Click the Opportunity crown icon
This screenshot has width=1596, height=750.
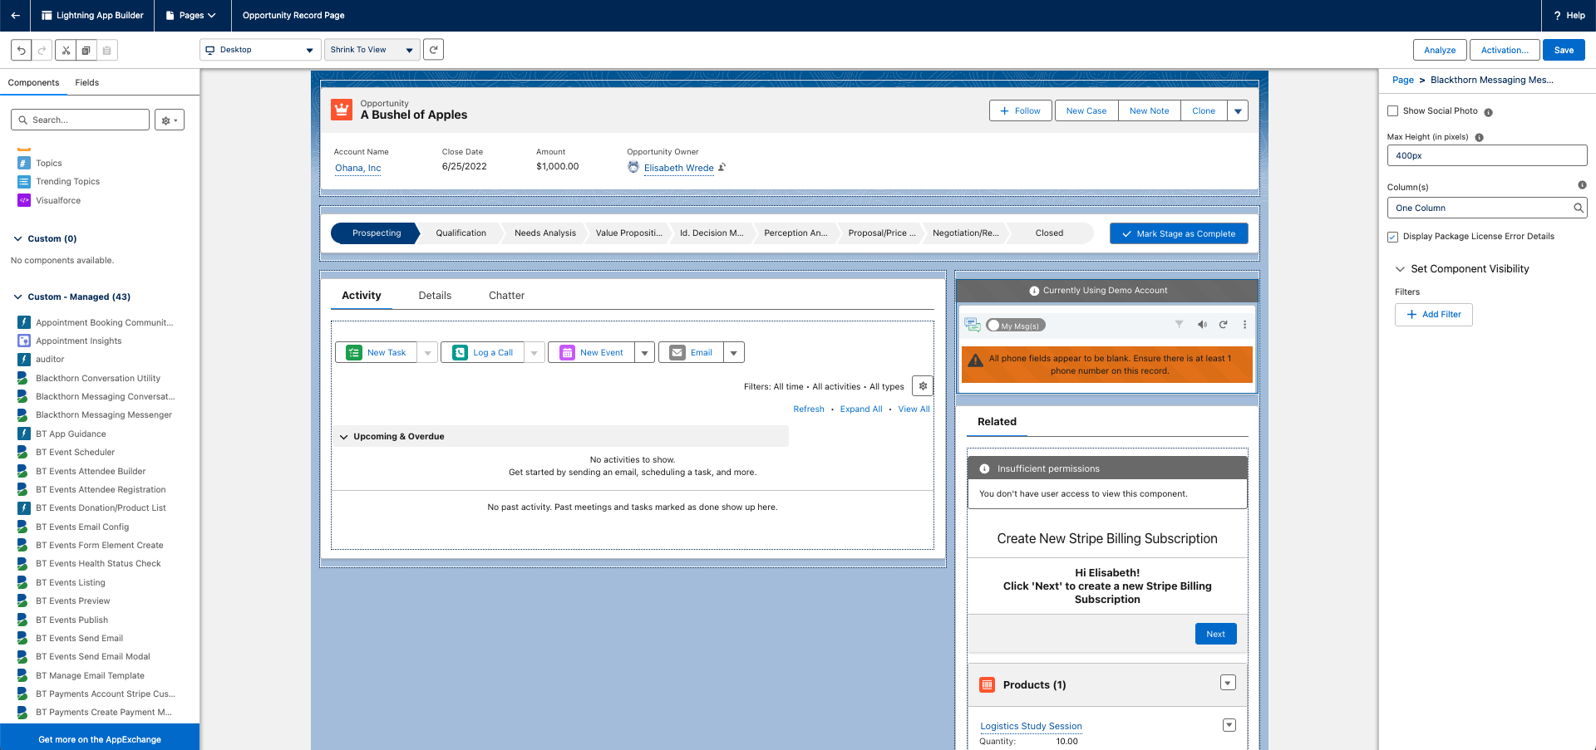click(342, 110)
